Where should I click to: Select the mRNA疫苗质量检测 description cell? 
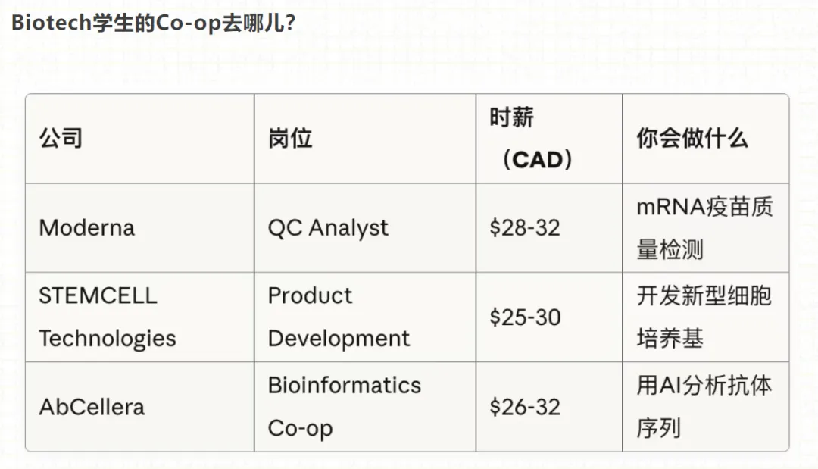click(x=704, y=228)
